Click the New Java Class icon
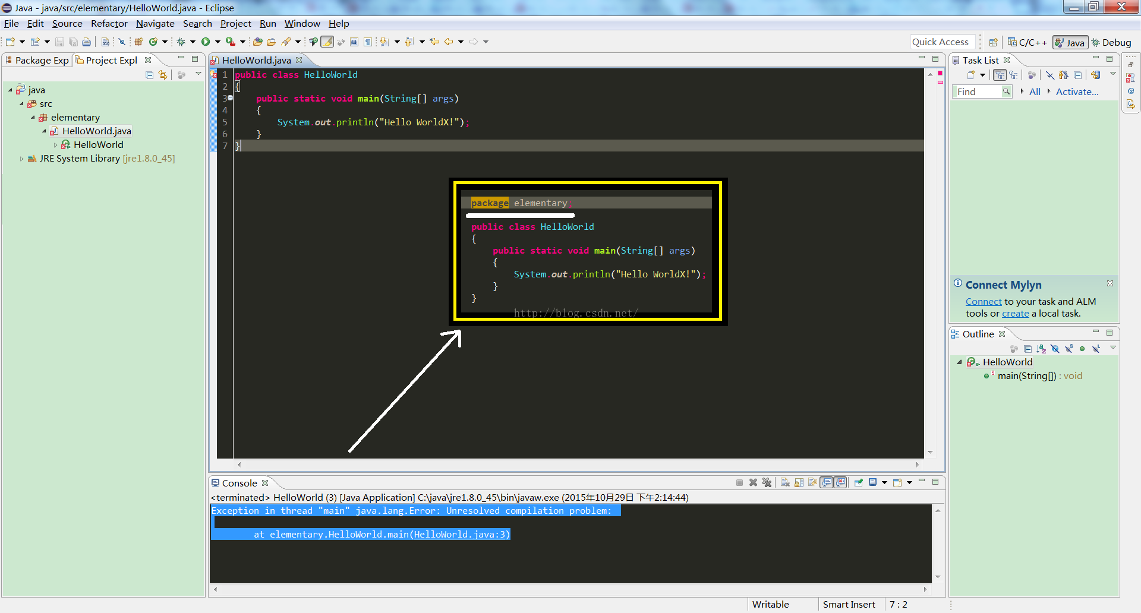 153,42
